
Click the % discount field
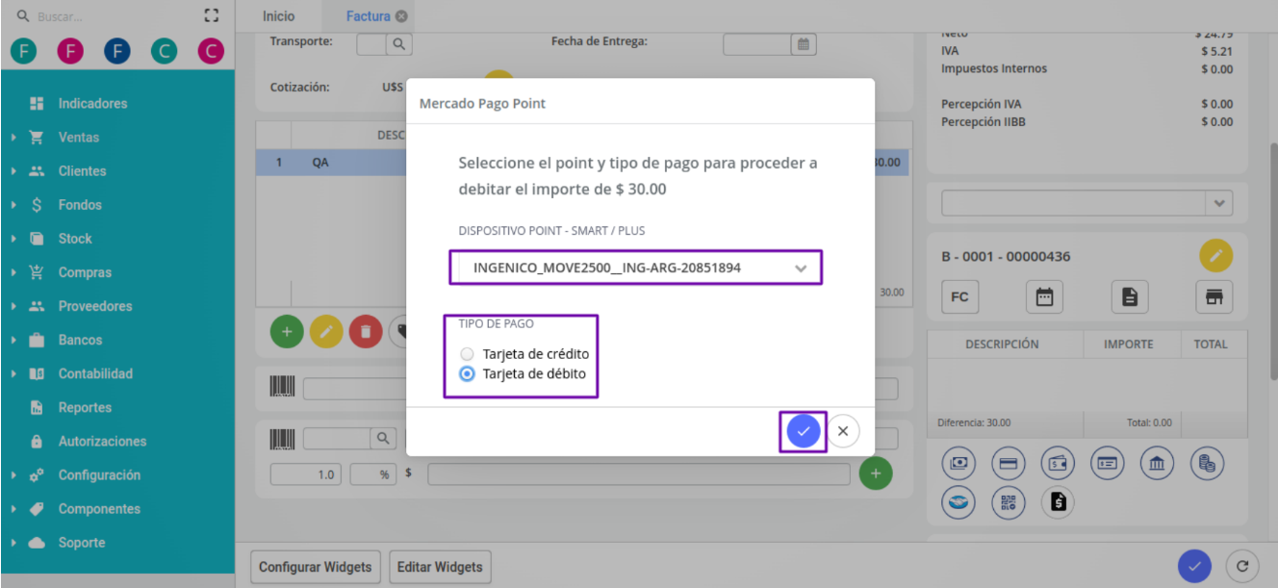pyautogui.click(x=374, y=474)
